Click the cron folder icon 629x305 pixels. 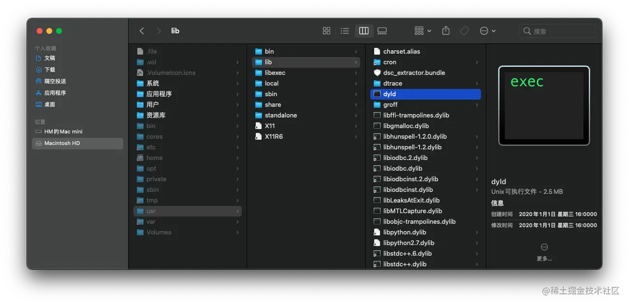click(377, 62)
